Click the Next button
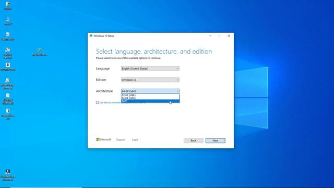The image size is (334, 188). (x=216, y=140)
